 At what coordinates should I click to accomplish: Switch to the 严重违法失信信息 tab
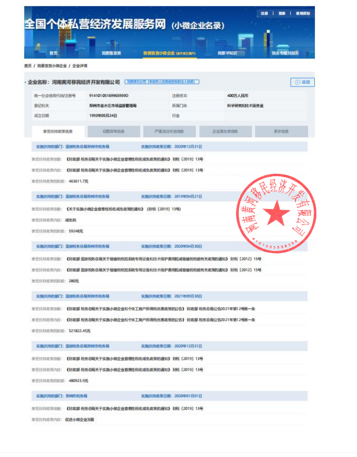[x=169, y=132]
